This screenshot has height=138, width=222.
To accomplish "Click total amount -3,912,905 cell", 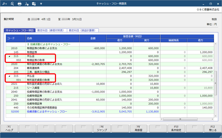I will point(93,112).
